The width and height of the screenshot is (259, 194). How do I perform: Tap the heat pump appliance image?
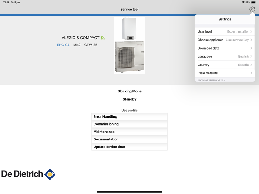[x=129, y=45]
